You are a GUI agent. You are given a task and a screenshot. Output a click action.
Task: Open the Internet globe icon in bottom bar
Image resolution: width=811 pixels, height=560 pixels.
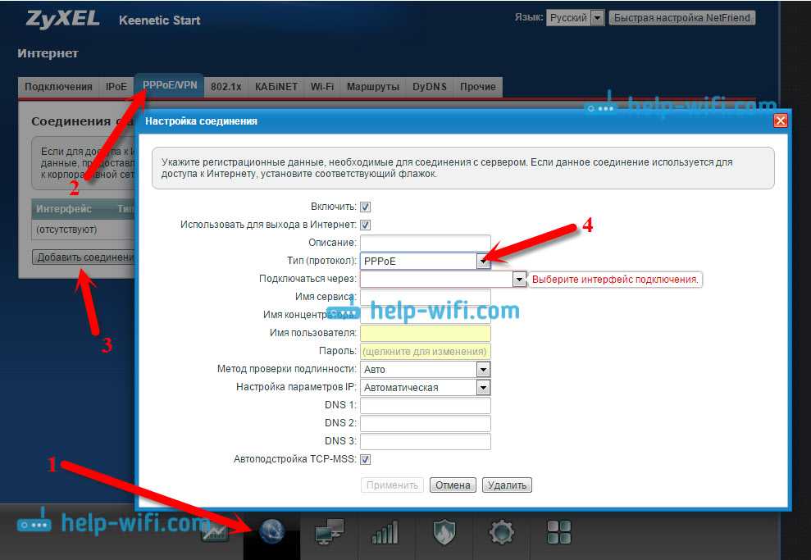(x=271, y=531)
